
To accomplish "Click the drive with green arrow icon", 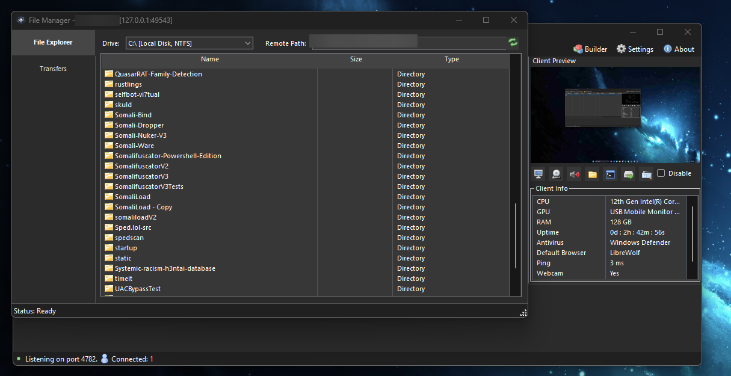I will tap(628, 173).
